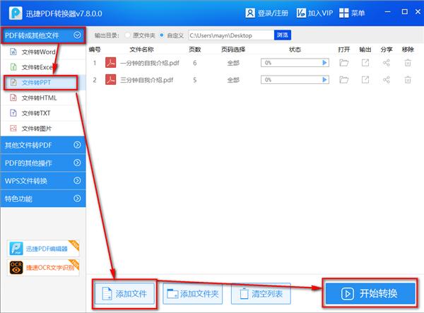This screenshot has height=313, width=424.
Task: Expand the 其他文件转PDF section
Action: [x=77, y=145]
